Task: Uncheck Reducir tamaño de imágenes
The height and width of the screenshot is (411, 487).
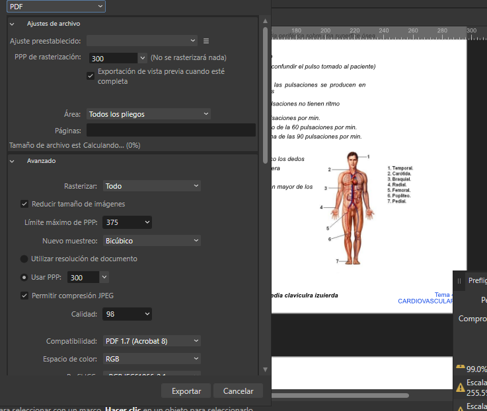Action: tap(24, 204)
